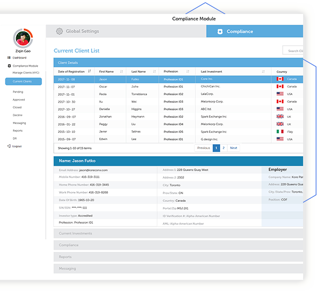Select Current Clients sidebar button
Viewport: 323px width, 296px height.
point(24,81)
